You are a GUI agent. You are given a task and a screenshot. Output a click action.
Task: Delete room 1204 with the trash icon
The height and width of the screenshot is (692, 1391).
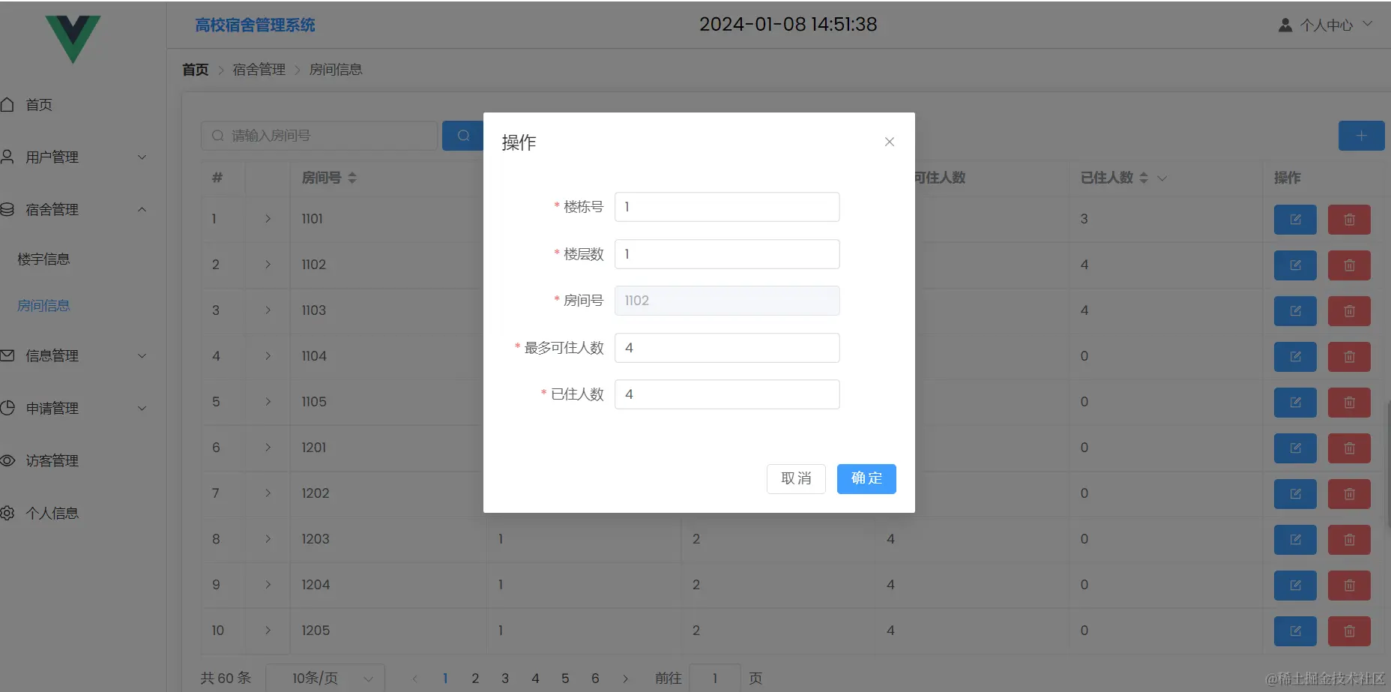pyautogui.click(x=1349, y=586)
